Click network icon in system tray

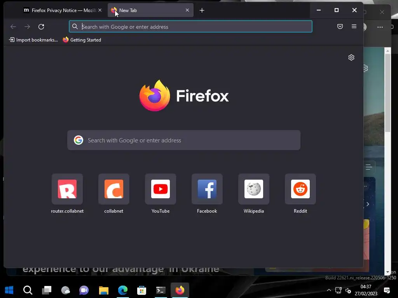point(339,290)
